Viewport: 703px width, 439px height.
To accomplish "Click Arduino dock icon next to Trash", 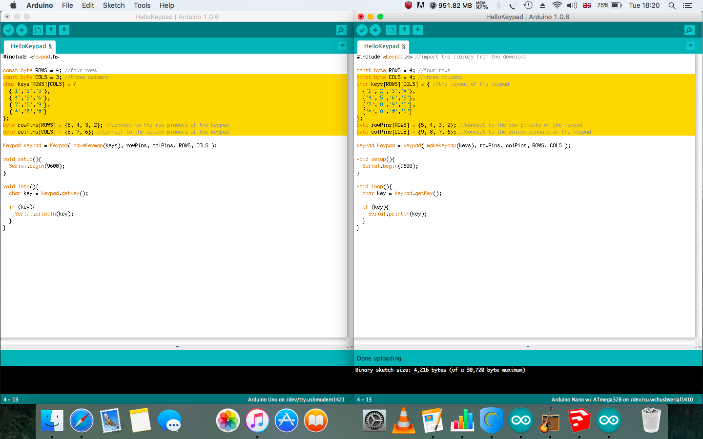I will point(609,420).
